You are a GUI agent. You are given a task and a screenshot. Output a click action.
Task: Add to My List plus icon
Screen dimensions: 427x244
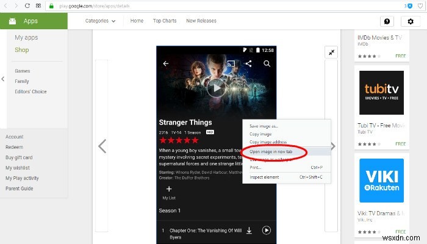169,189
